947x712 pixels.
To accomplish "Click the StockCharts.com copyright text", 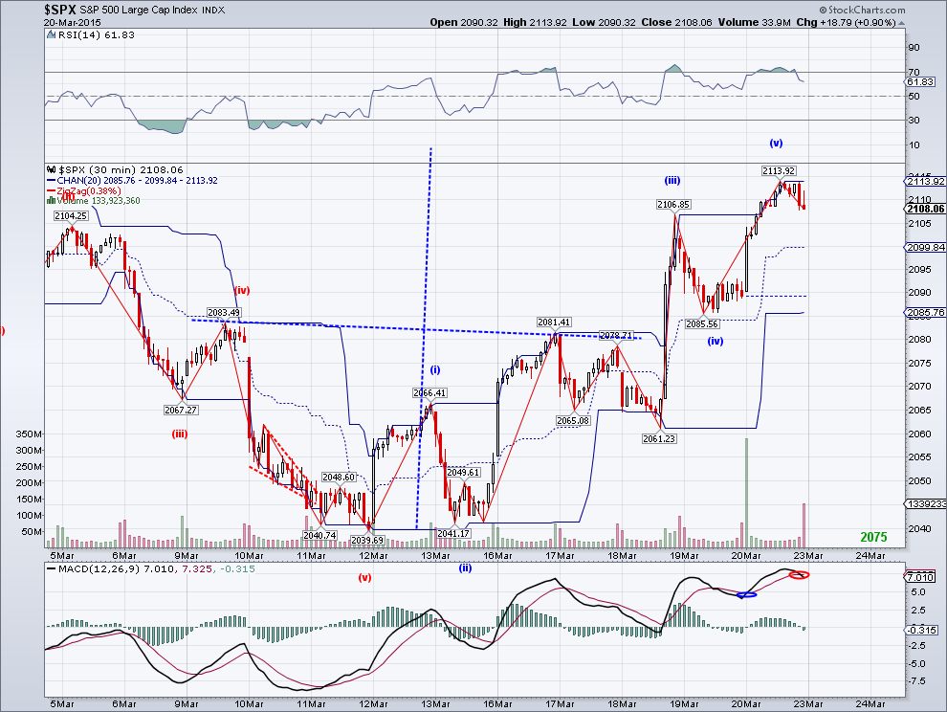I will (x=862, y=10).
